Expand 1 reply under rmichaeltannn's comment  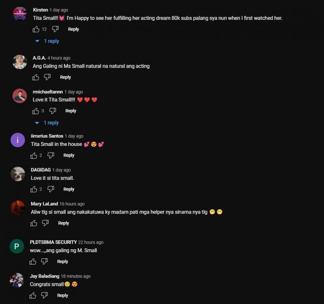coord(47,123)
